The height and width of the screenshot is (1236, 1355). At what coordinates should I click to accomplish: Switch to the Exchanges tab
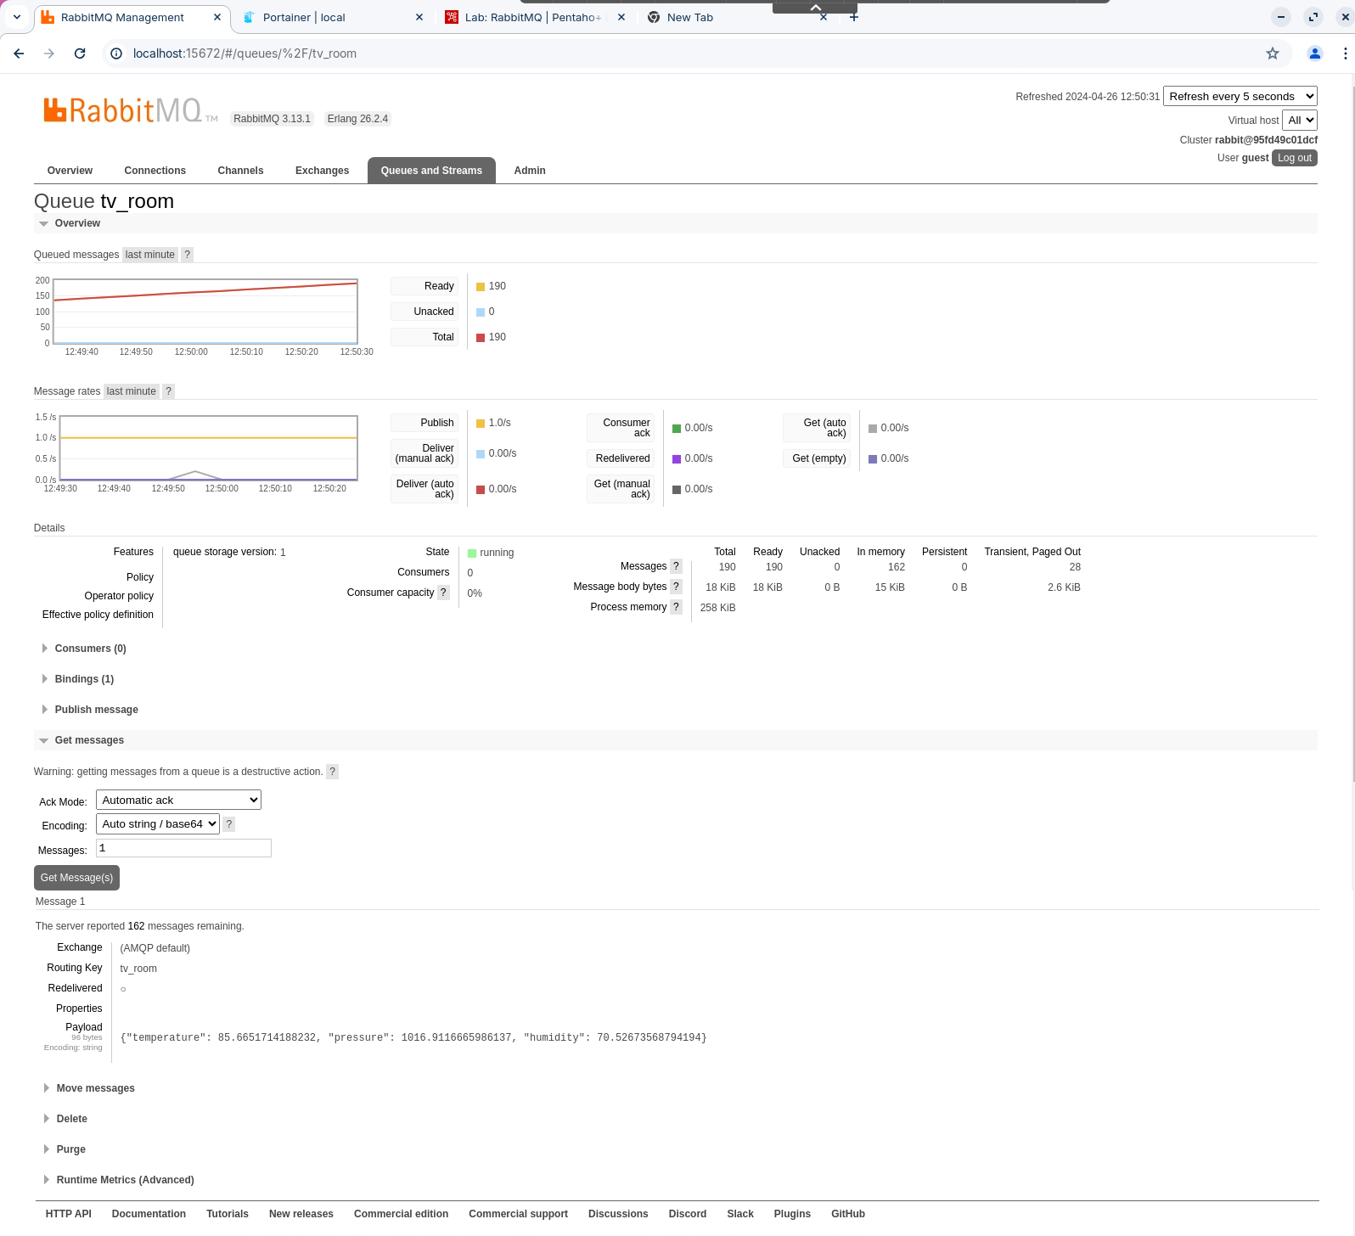tap(322, 171)
